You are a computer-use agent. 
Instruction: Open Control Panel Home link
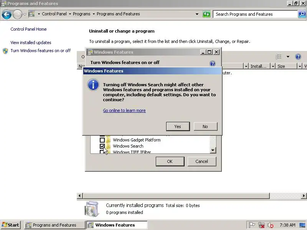click(x=28, y=29)
